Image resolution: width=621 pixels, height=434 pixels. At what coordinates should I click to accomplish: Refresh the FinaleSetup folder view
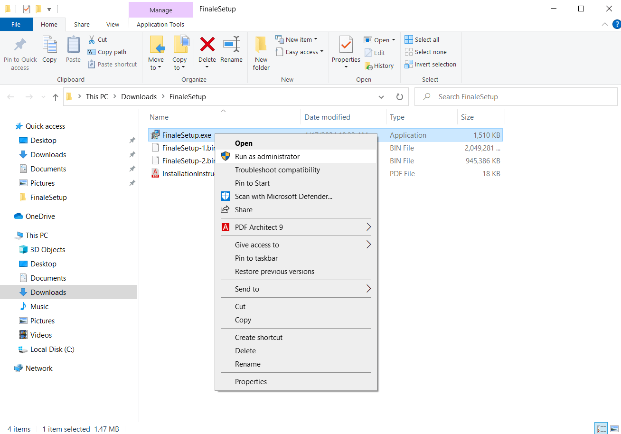399,96
